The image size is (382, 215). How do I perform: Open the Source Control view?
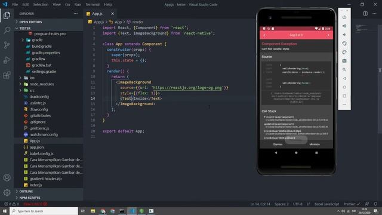click(7, 45)
